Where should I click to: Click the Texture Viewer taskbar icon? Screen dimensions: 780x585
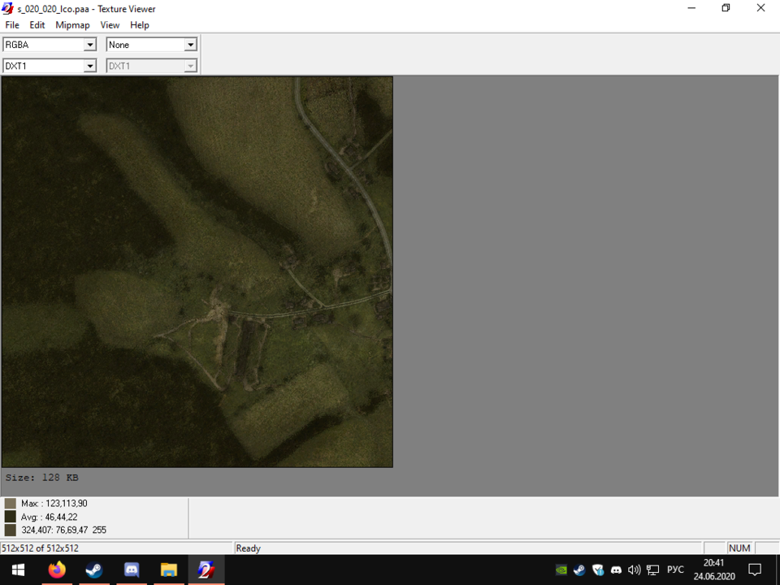206,570
